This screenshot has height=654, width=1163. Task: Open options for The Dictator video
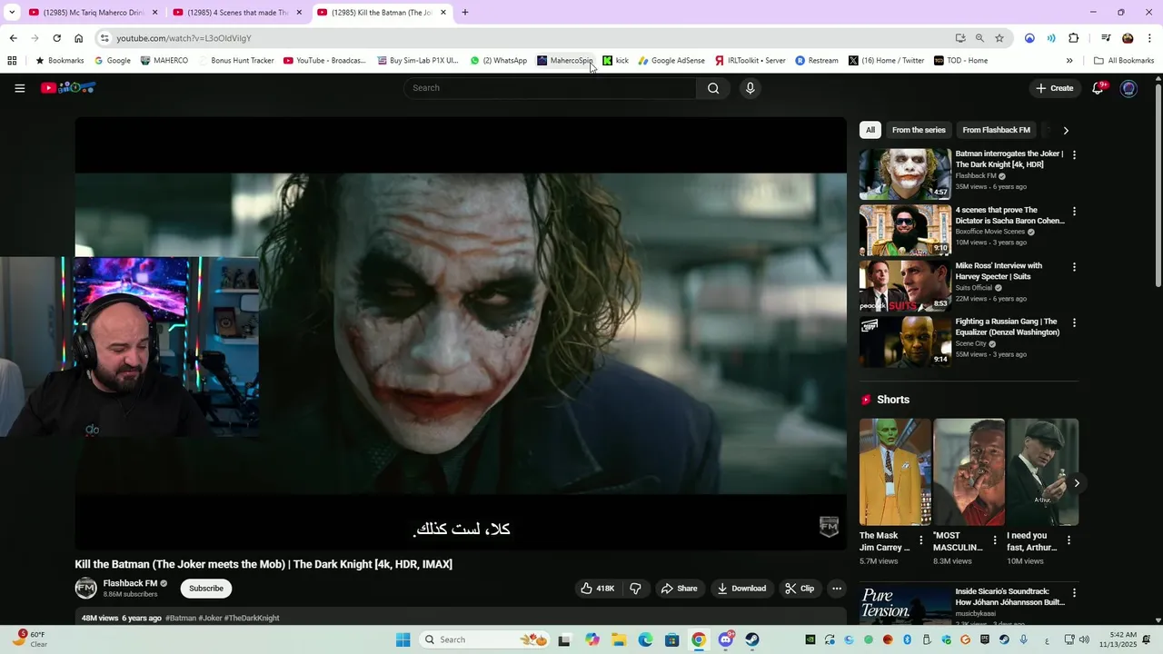[x=1074, y=212]
